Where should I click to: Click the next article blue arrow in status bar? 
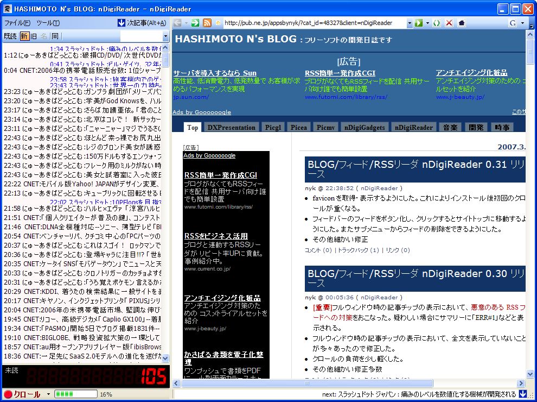(522, 394)
